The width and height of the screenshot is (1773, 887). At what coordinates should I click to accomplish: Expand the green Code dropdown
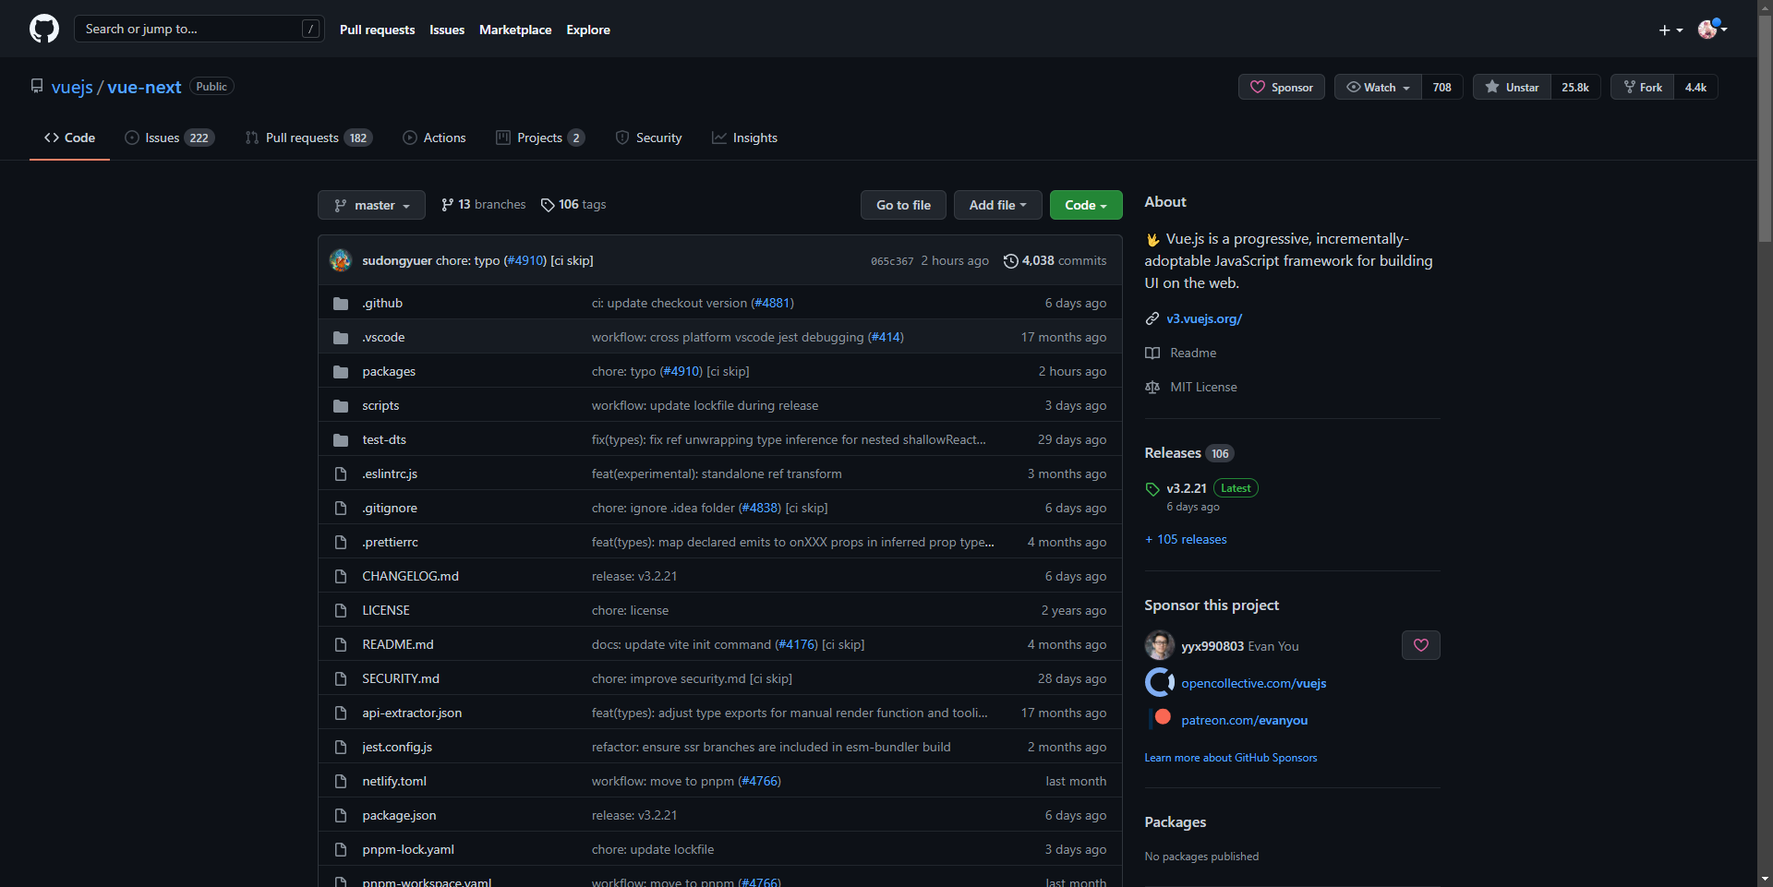point(1085,205)
